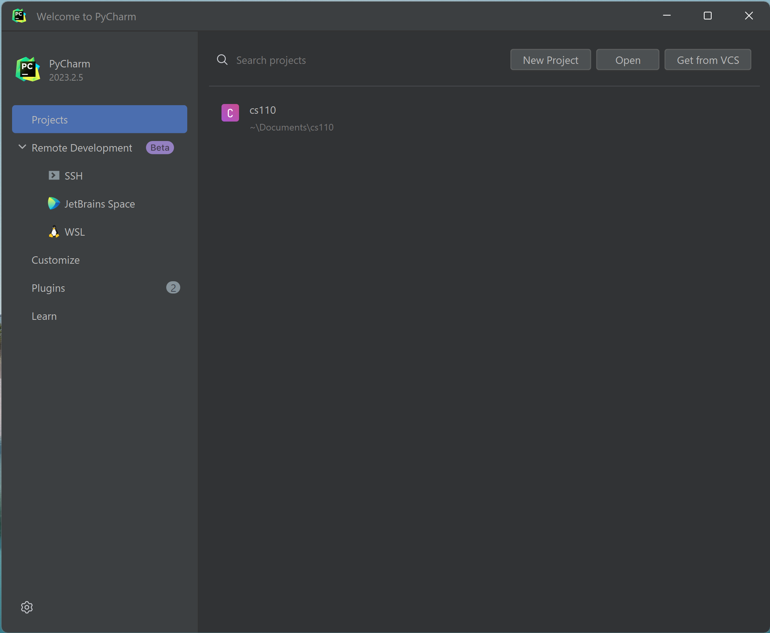Click the search magnifier icon
Image resolution: width=770 pixels, height=633 pixels.
tap(222, 60)
